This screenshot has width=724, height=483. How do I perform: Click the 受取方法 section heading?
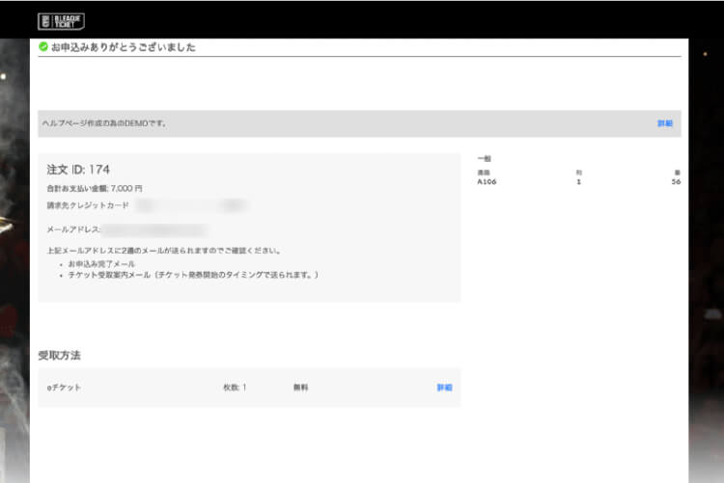coord(59,355)
